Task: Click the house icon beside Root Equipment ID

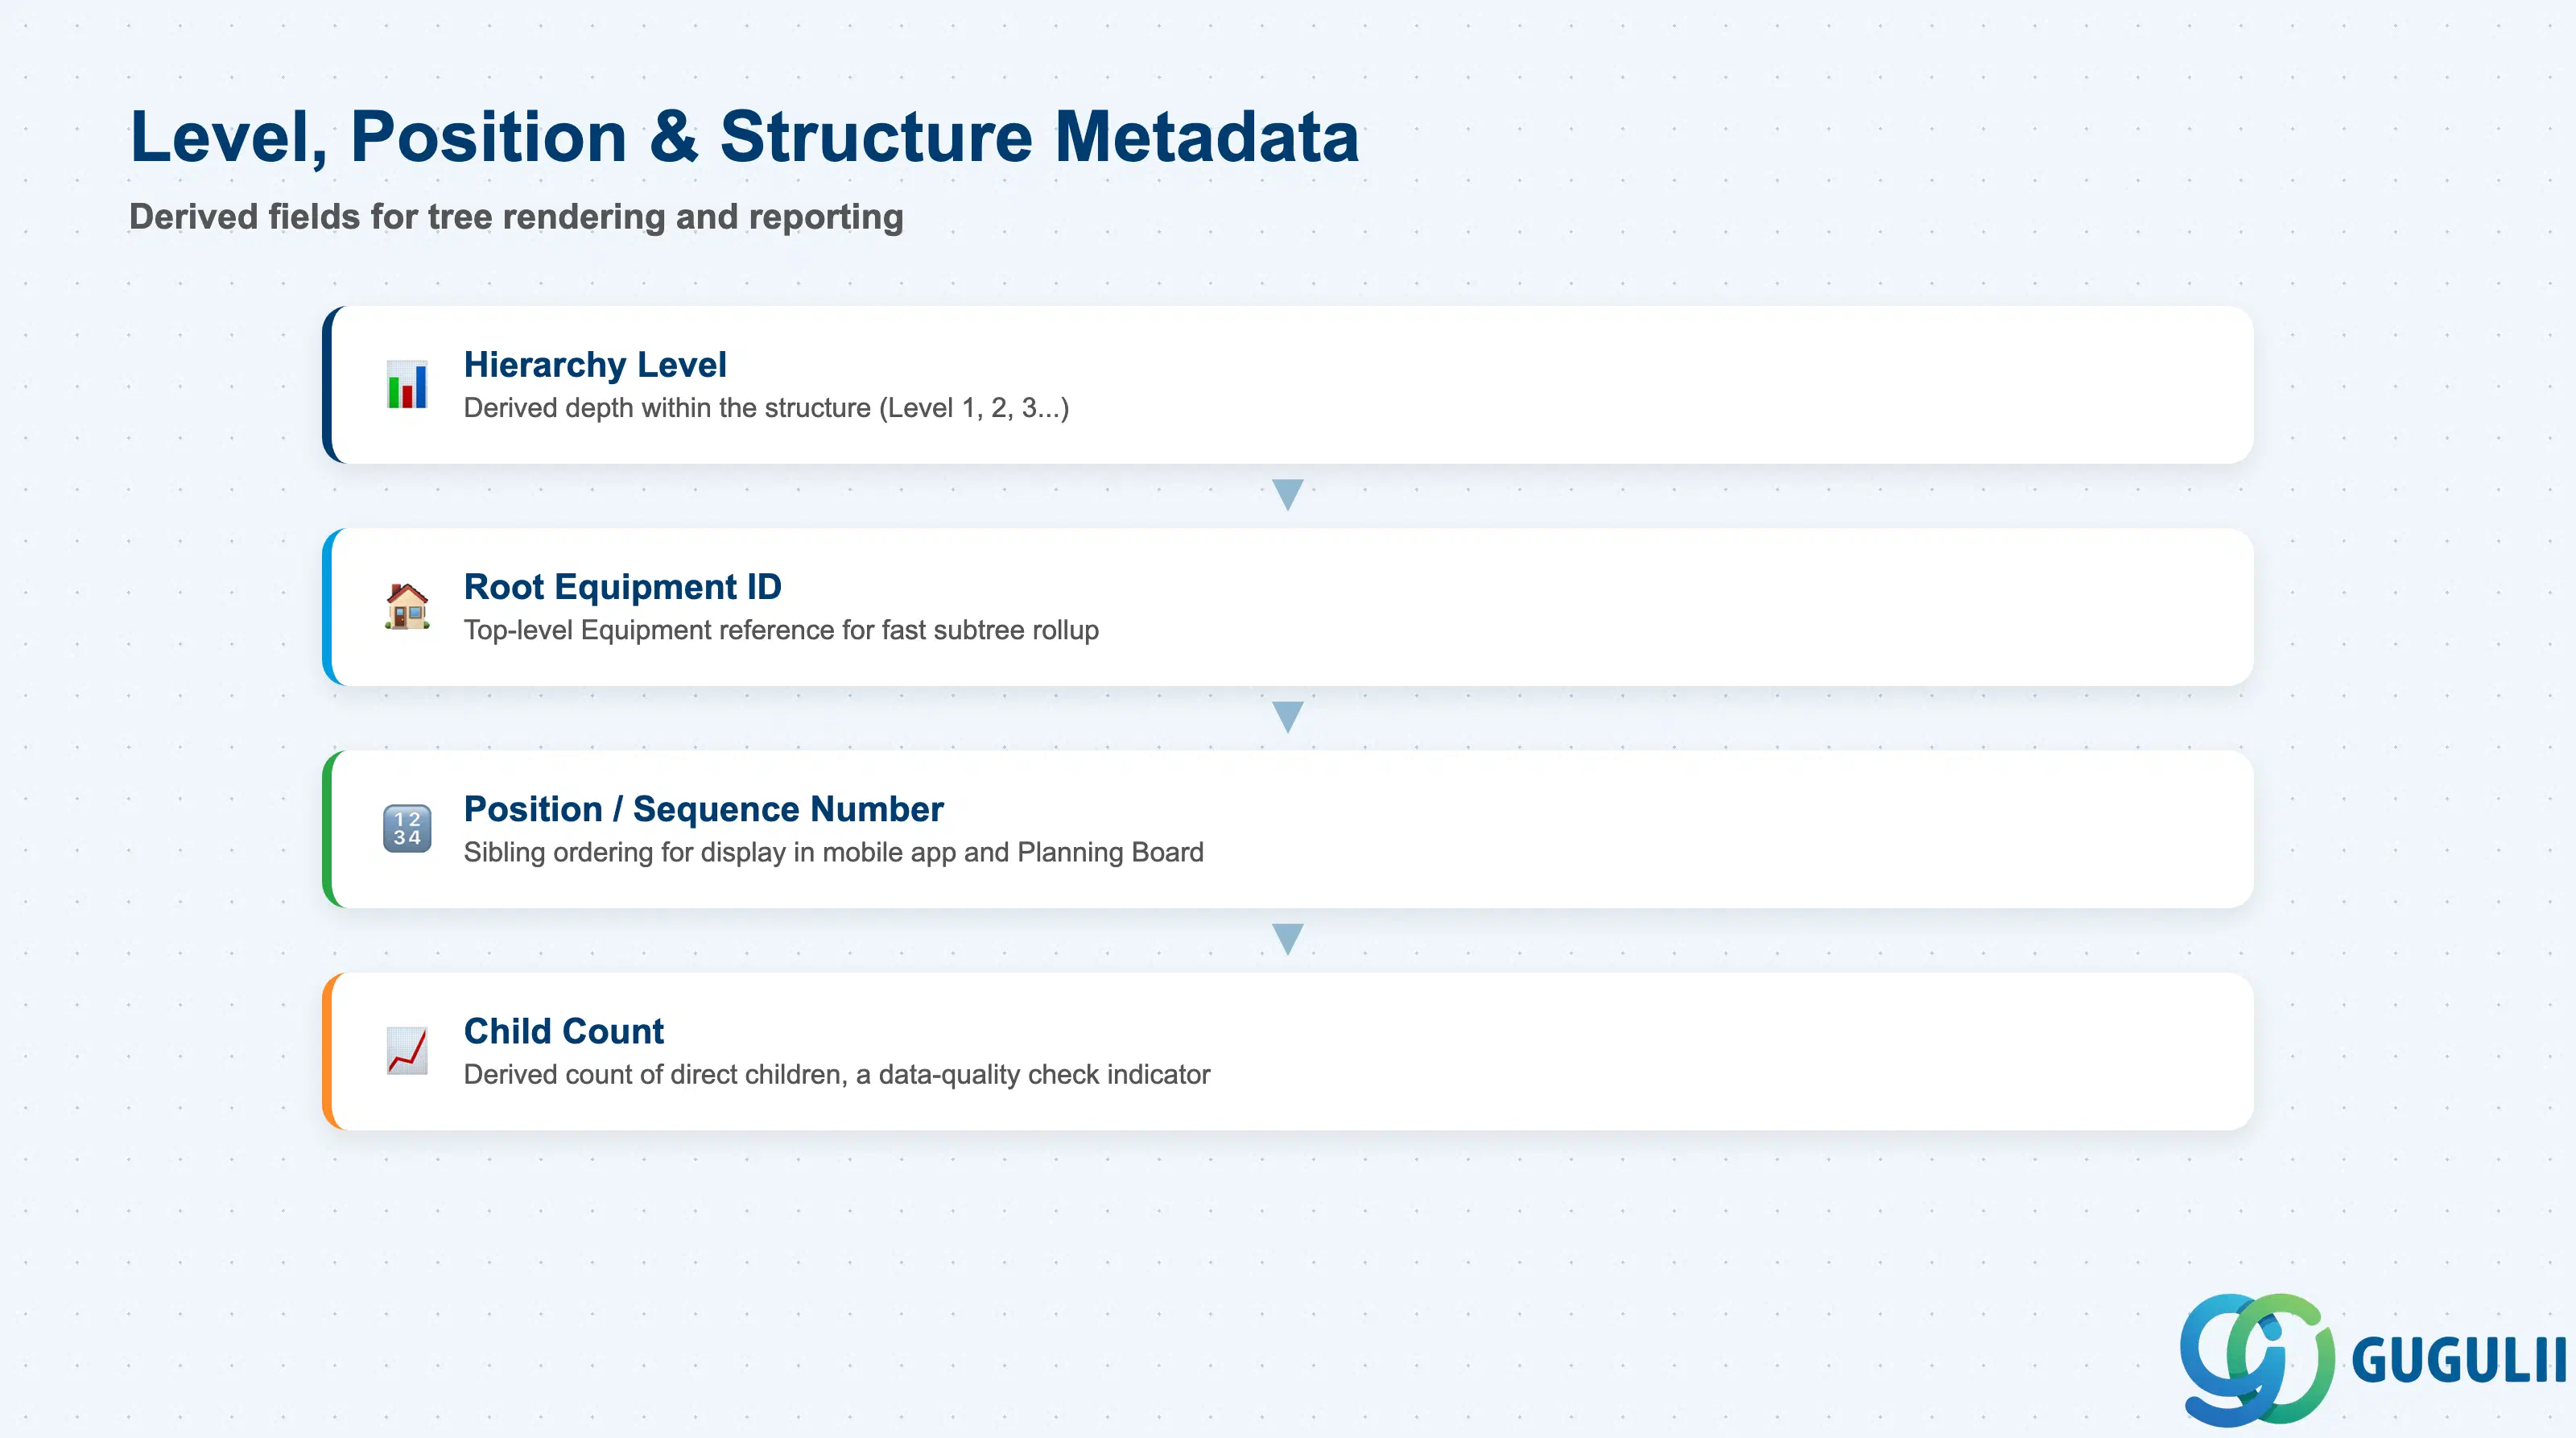Action: tap(407, 607)
